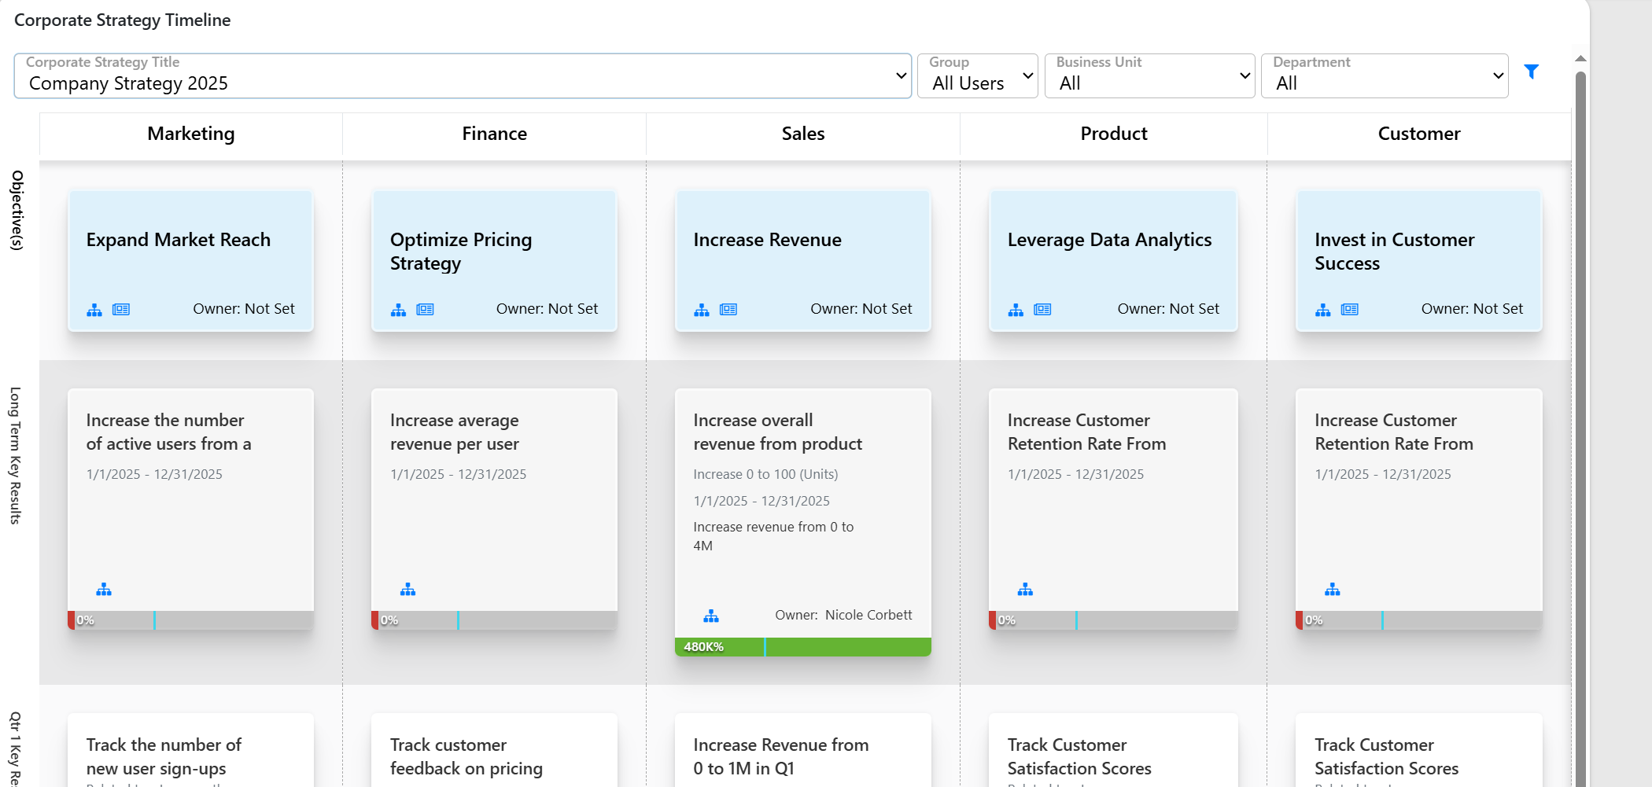This screenshot has height=787, width=1652.
Task: Click Increase average revenue per user title
Action: point(455,432)
